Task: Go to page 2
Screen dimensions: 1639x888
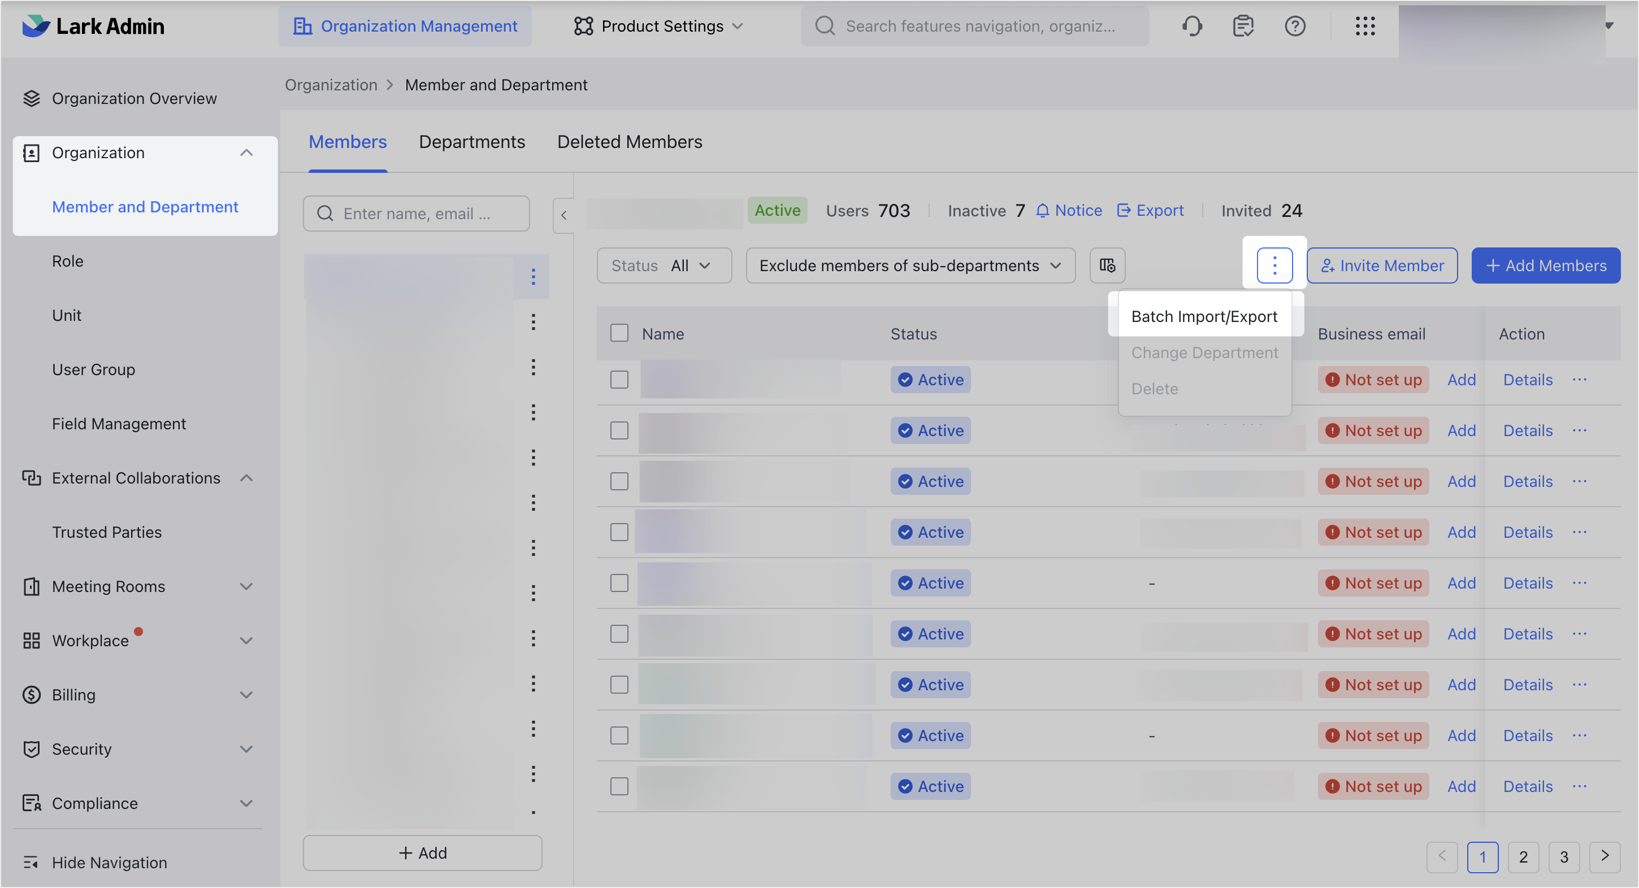Action: pos(1523,857)
